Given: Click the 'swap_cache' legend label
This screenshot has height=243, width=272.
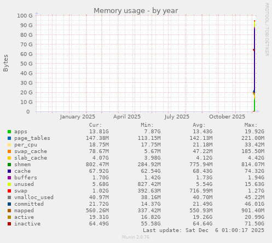Looking at the screenshot, I should coord(31,151).
